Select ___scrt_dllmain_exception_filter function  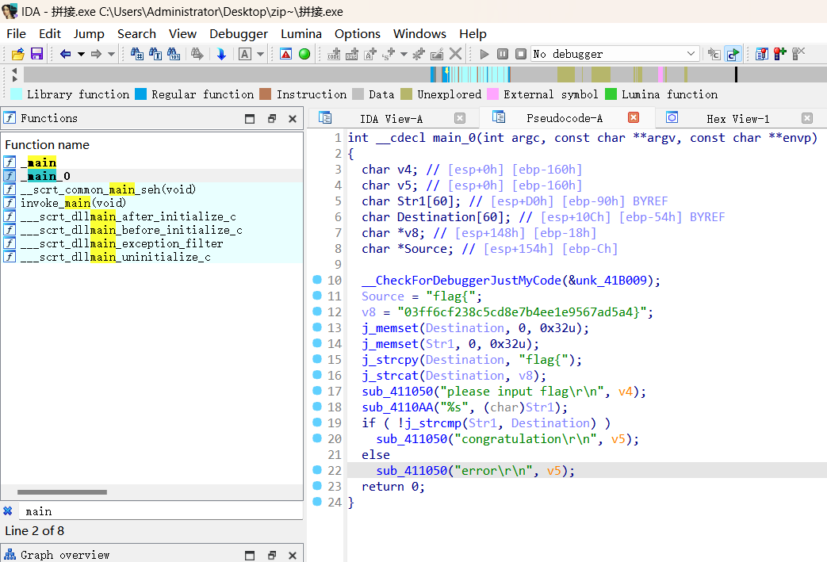click(152, 243)
